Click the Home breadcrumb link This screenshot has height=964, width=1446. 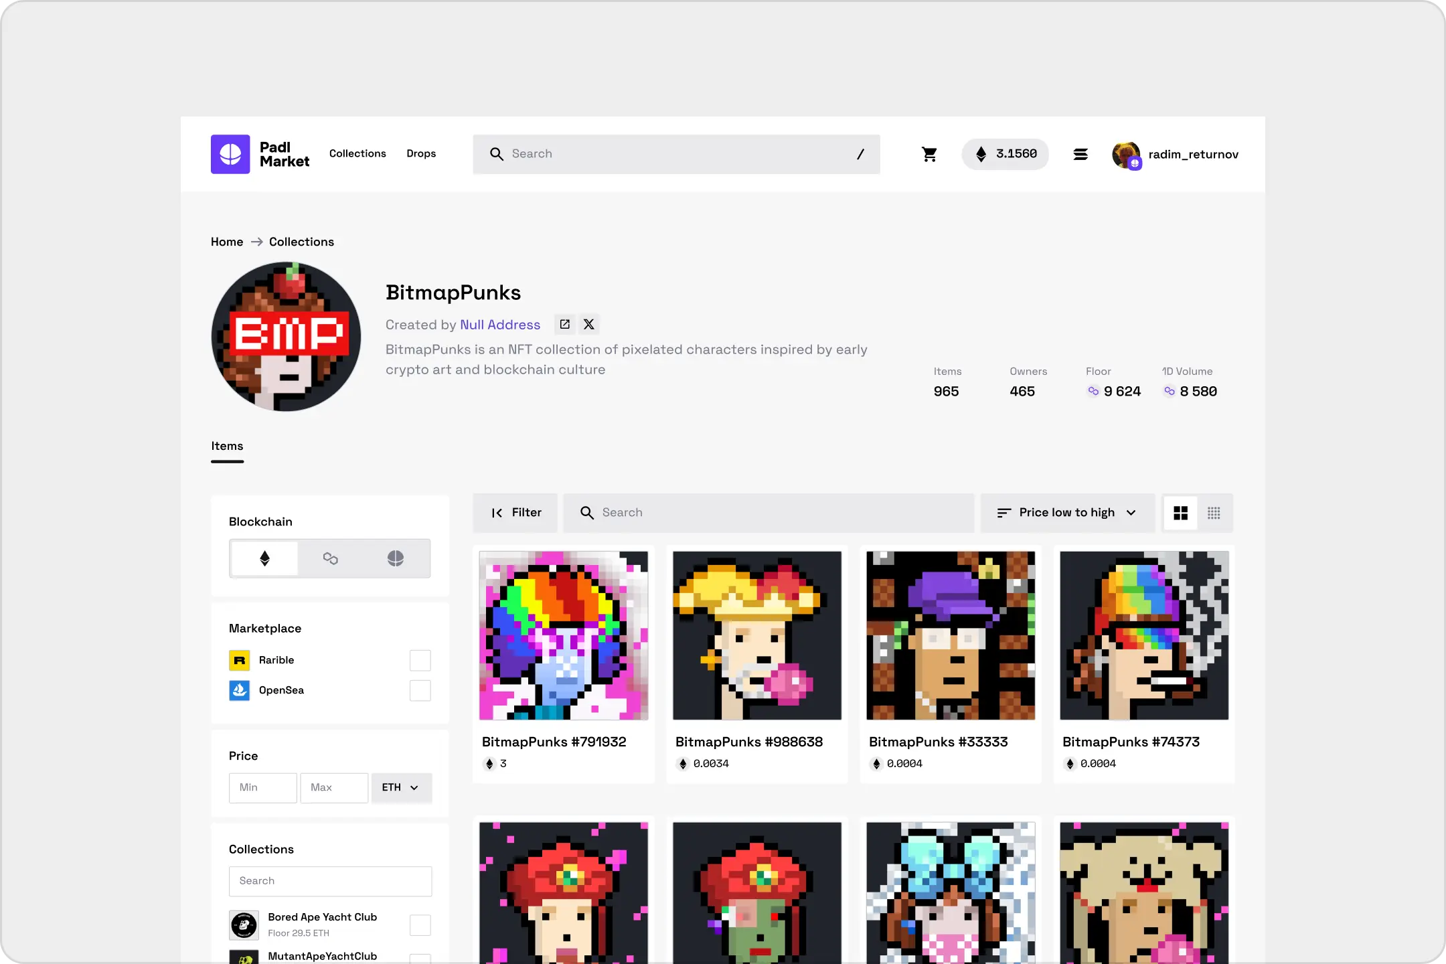(x=227, y=242)
